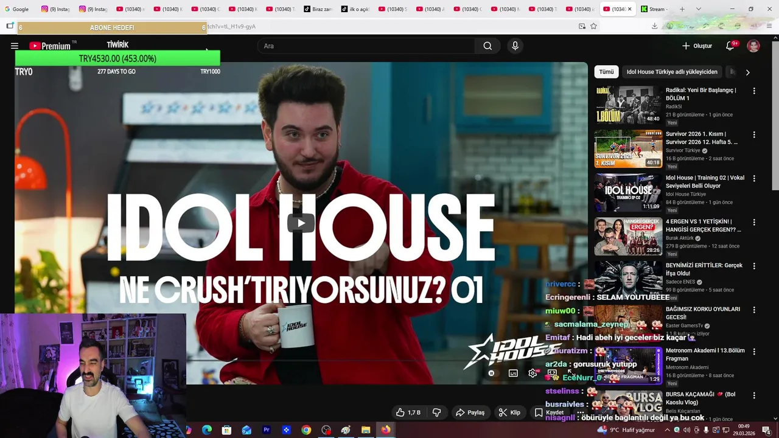Open Metronom Akademi 13.Bölüm Fragman title

(x=705, y=355)
